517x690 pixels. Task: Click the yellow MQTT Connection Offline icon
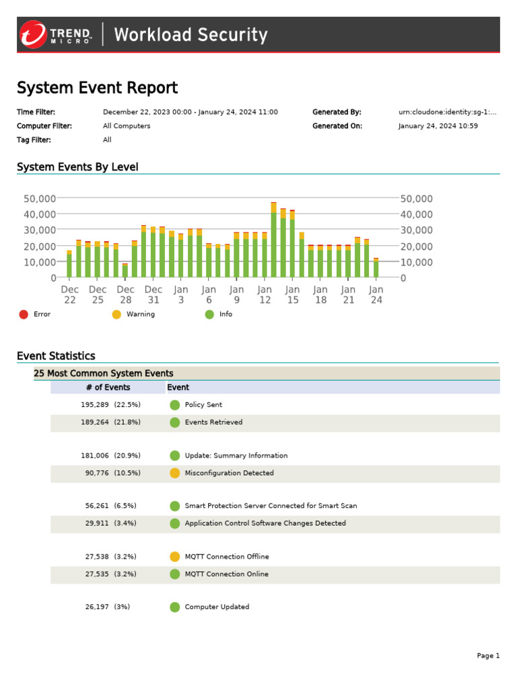pos(175,557)
